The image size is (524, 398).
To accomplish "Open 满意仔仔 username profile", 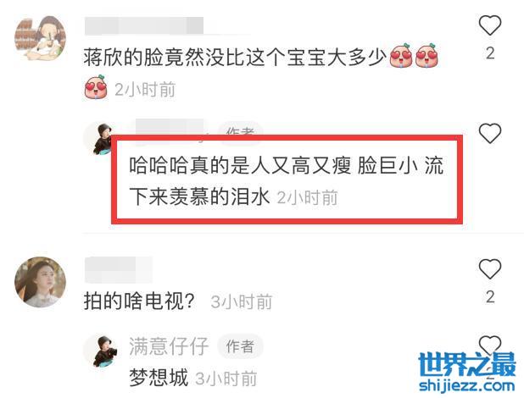I will (x=169, y=345).
